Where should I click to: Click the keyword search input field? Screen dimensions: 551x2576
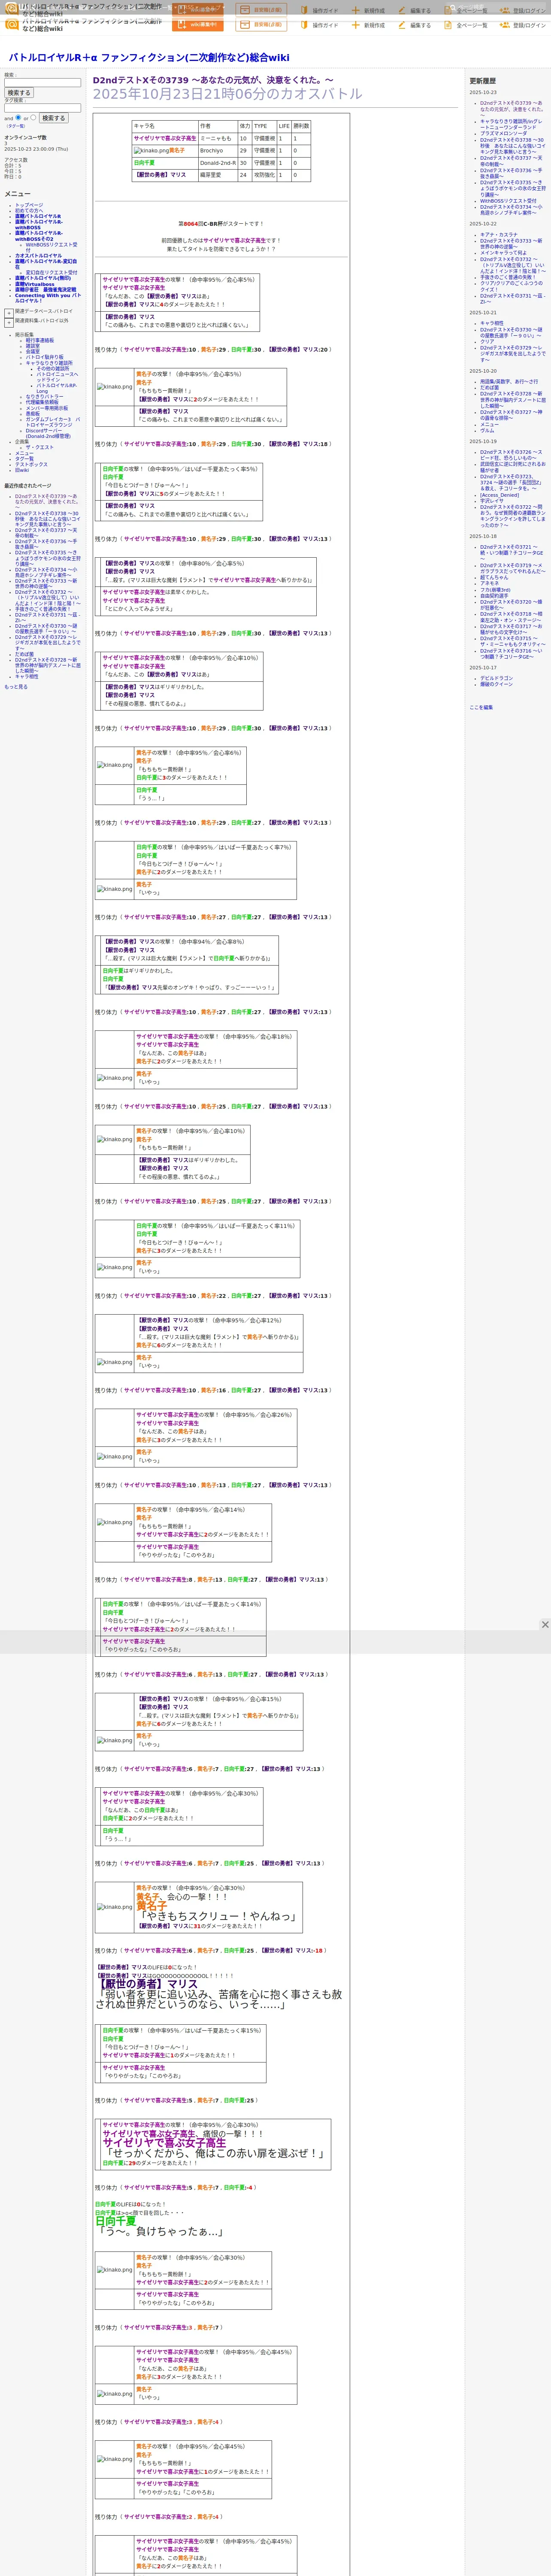click(42, 83)
